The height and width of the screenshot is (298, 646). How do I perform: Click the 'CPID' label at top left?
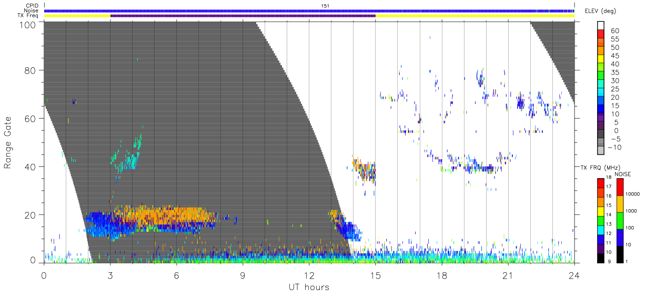pyautogui.click(x=33, y=6)
